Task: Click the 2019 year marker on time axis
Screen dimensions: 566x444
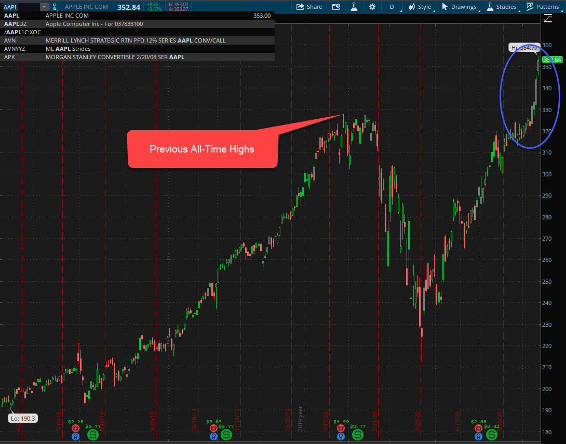Action: coord(300,419)
